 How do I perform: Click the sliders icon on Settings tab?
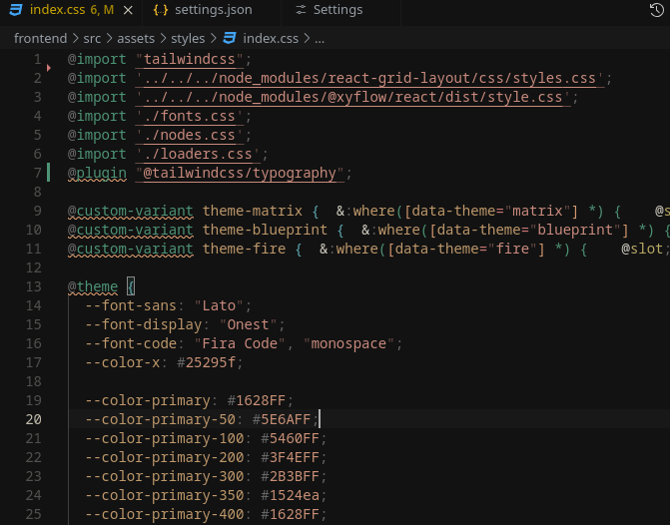pyautogui.click(x=301, y=10)
